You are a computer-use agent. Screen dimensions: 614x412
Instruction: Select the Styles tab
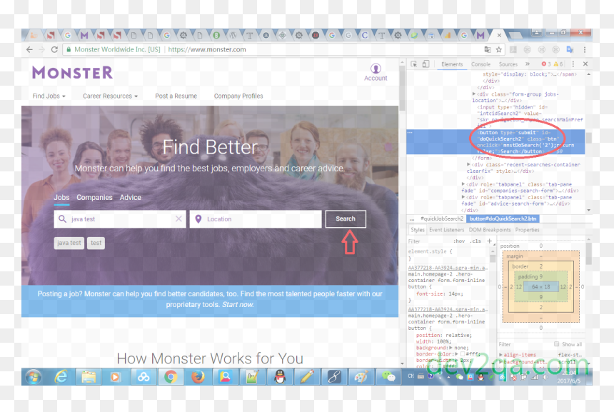coord(418,230)
